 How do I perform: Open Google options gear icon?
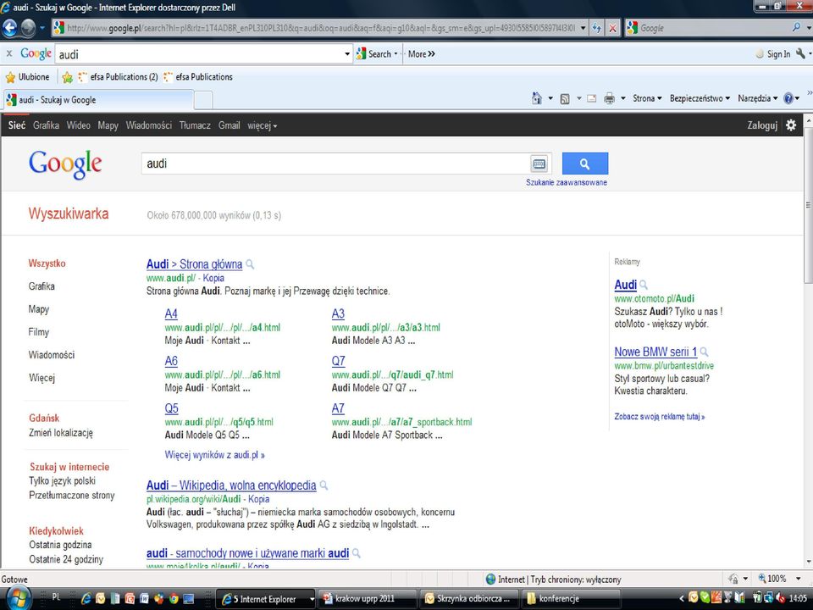click(x=791, y=125)
